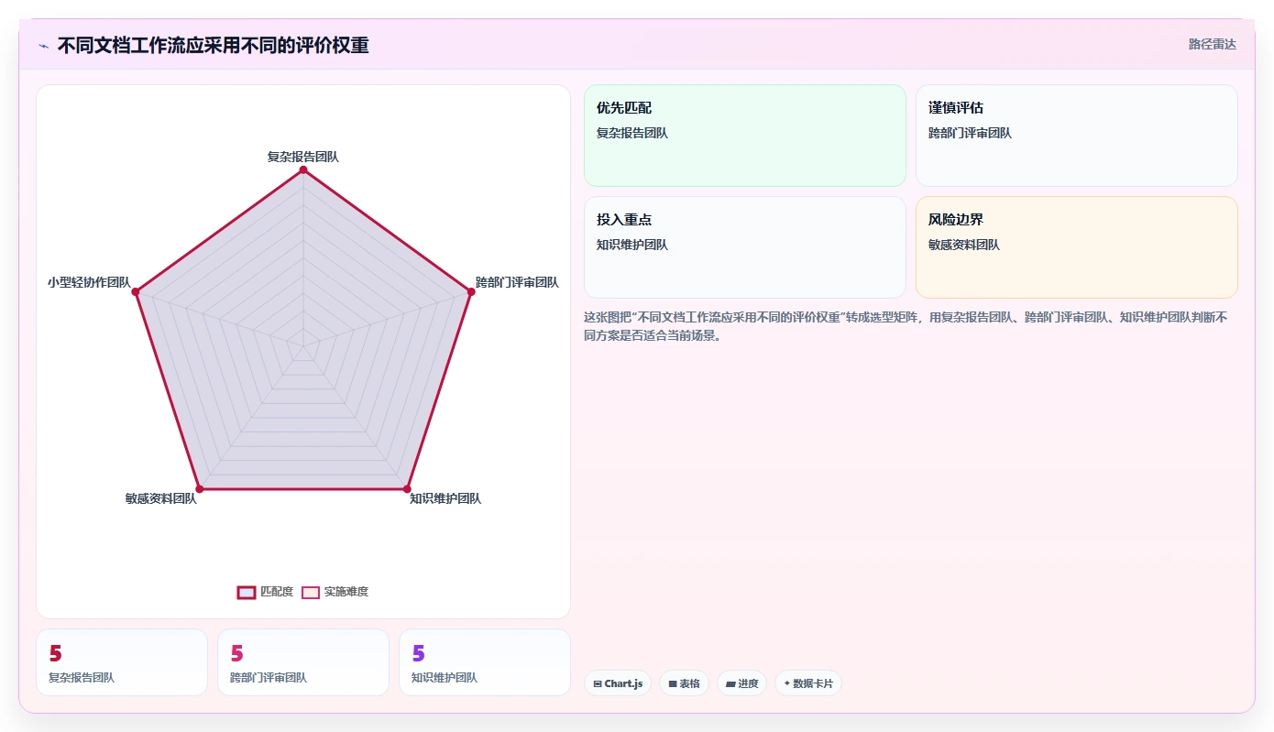Click the page title 不同文档工作流应采用不同的评价权重

[213, 46]
